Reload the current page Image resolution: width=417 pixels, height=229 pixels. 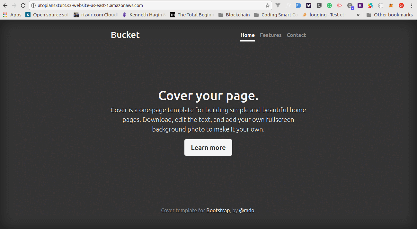point(23,5)
